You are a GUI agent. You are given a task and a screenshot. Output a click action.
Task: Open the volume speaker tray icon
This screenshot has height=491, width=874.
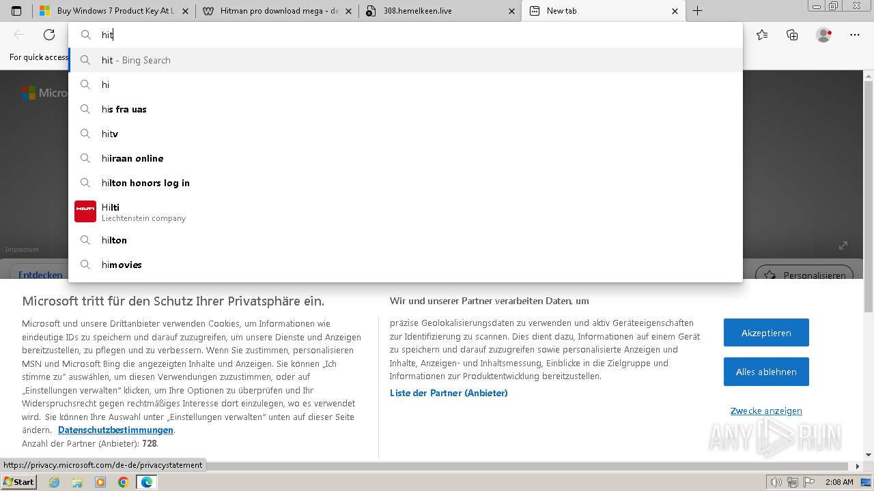(776, 482)
